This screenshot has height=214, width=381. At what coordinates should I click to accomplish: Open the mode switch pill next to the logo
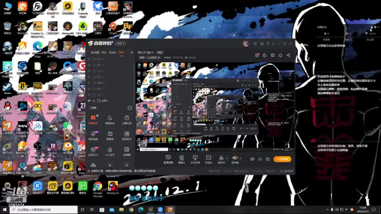(120, 43)
